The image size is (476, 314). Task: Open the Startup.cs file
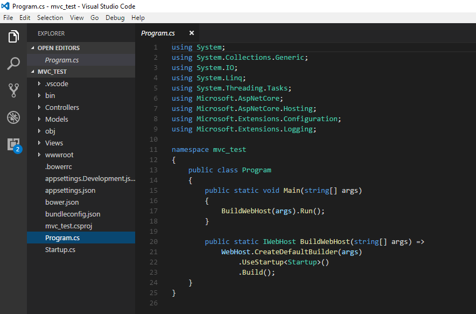(81, 249)
